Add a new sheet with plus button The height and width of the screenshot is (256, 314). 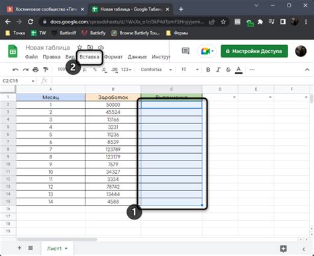pos(19,248)
